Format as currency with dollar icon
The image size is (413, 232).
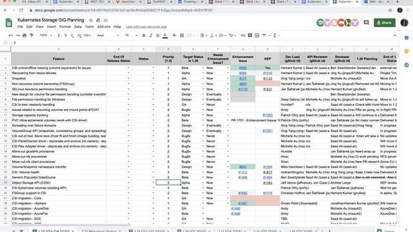click(x=59, y=35)
